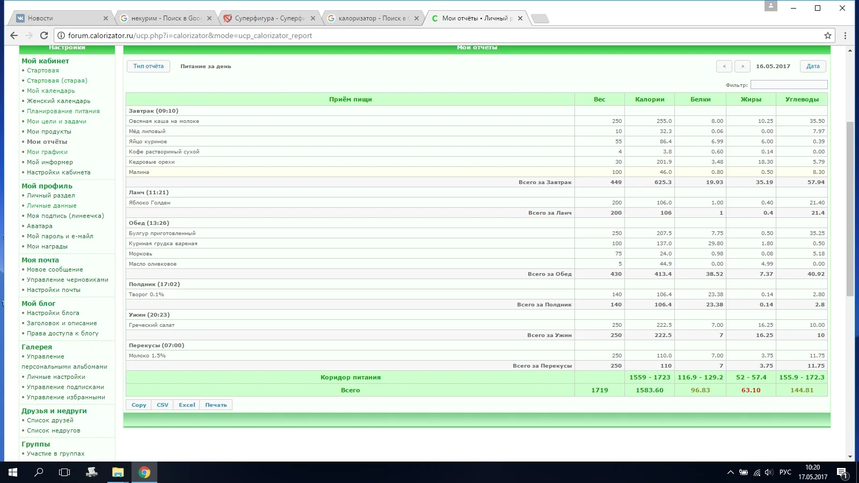The image size is (859, 483).
Task: Sort by the Белки column header
Action: 701,99
